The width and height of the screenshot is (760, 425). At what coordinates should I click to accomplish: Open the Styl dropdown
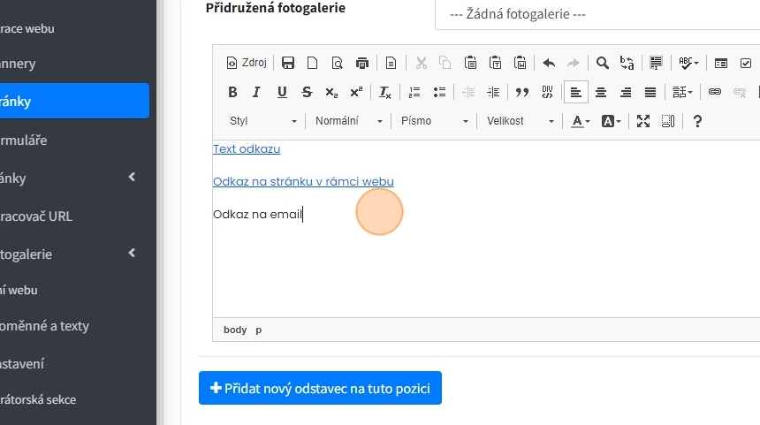click(262, 121)
